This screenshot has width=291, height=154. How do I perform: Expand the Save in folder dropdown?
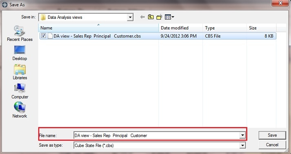[130, 17]
